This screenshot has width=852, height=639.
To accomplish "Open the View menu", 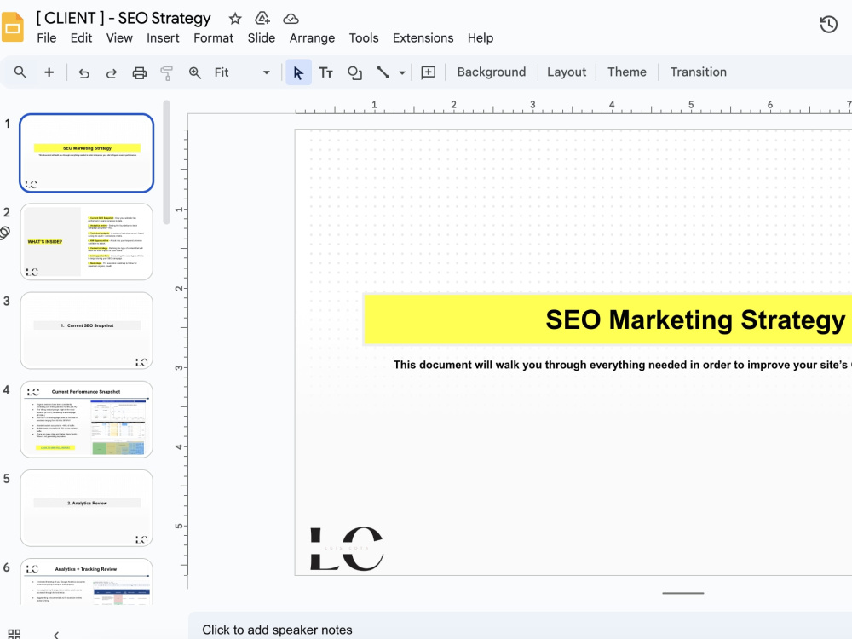I will pyautogui.click(x=119, y=38).
